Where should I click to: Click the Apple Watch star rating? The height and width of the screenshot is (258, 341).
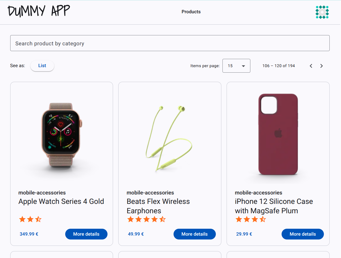[30, 220]
